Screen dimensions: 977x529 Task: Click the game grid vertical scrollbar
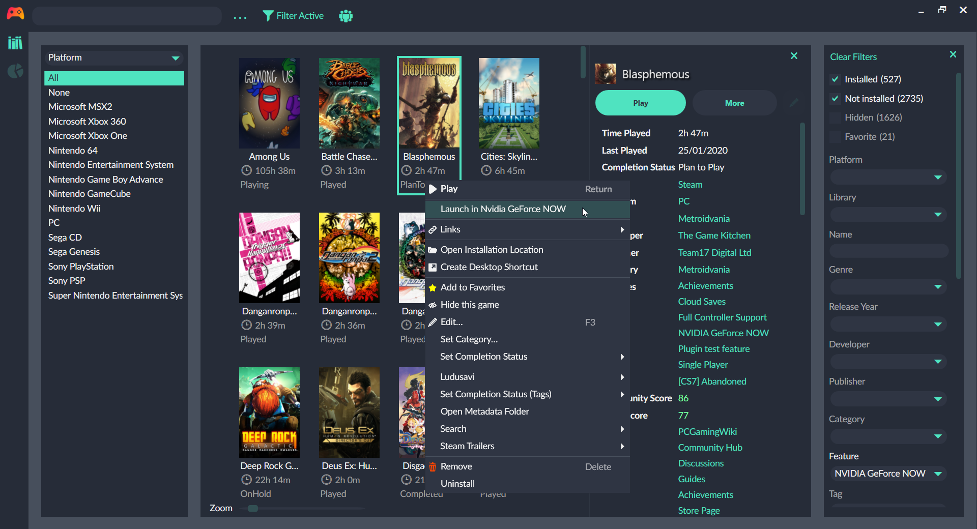(583, 63)
